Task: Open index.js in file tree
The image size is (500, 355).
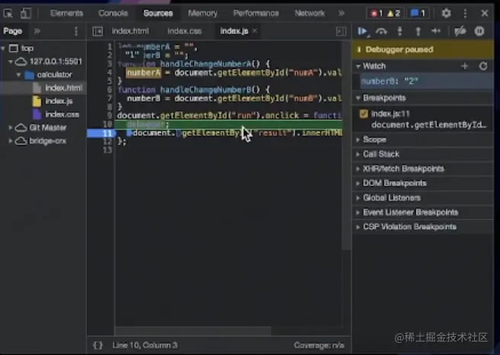Action: coord(59,101)
